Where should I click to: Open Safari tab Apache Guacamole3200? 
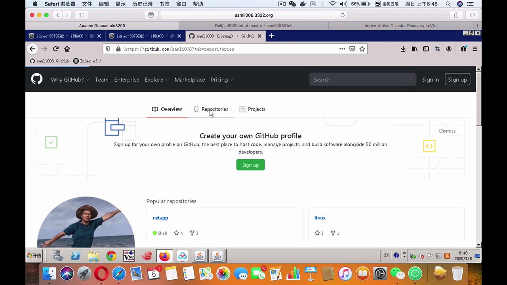tap(102, 26)
